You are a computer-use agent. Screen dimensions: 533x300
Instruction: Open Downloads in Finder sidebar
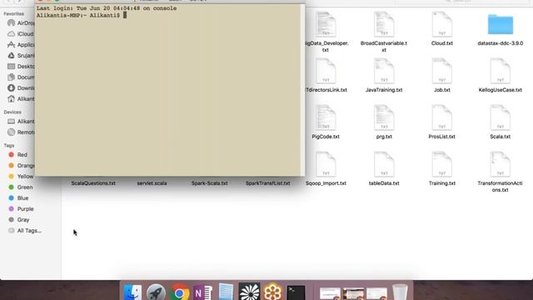[x=20, y=88]
